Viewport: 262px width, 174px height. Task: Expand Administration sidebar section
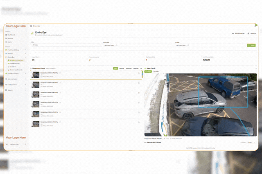click(x=16, y=79)
